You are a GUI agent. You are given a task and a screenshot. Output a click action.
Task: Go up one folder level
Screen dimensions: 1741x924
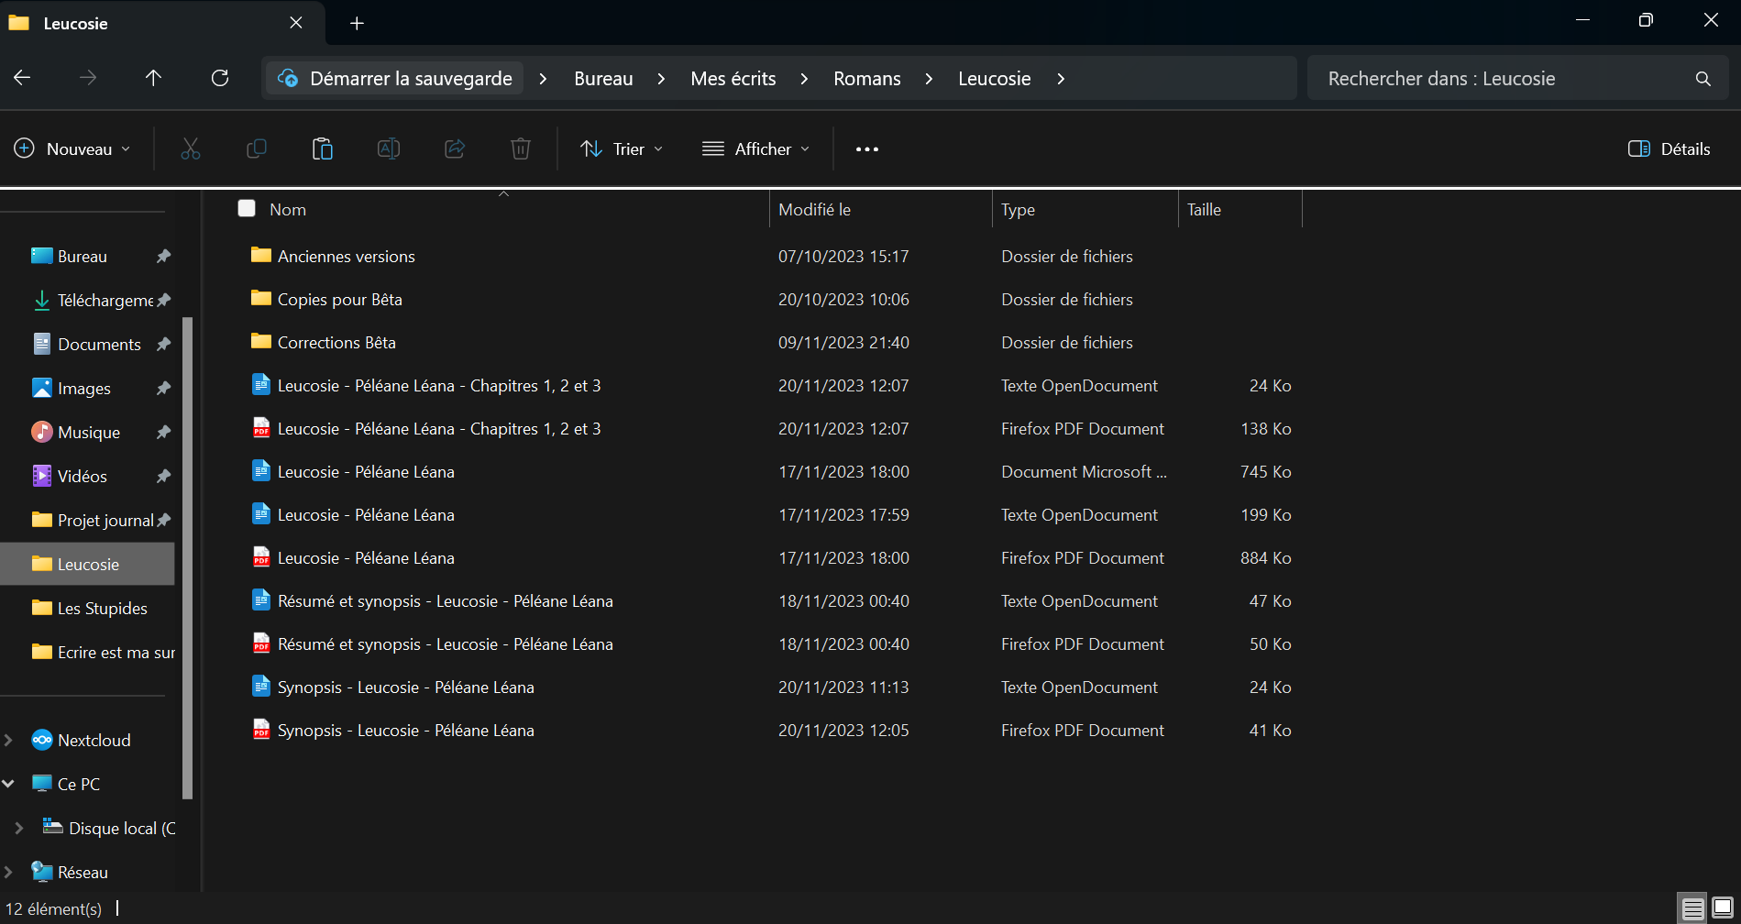coord(153,78)
